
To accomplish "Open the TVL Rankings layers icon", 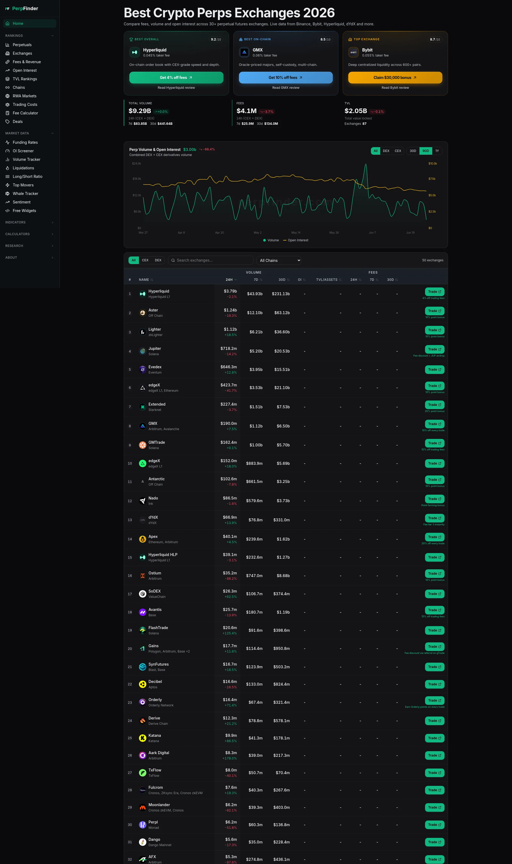I will [x=7, y=79].
